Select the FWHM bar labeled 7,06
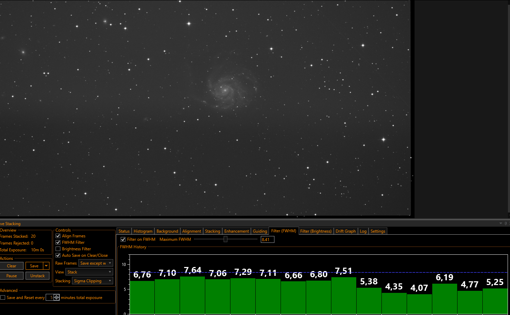The width and height of the screenshot is (510, 315). point(218,297)
